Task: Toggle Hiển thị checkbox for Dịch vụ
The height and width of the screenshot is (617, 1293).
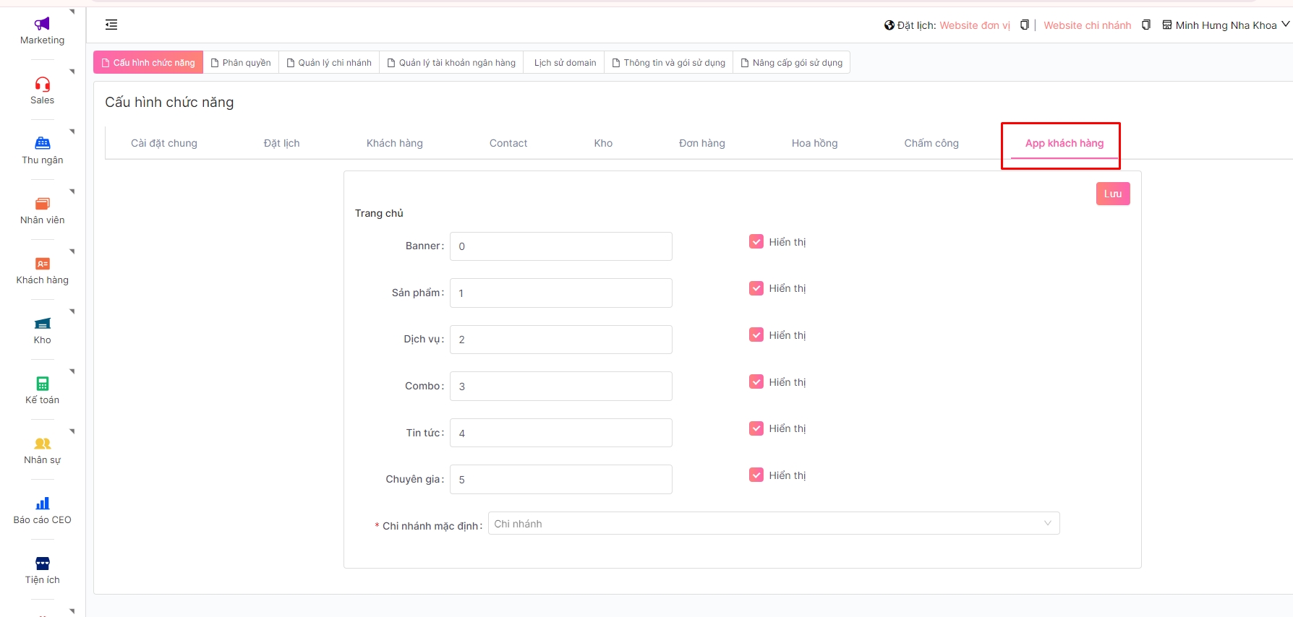Action: coord(756,335)
